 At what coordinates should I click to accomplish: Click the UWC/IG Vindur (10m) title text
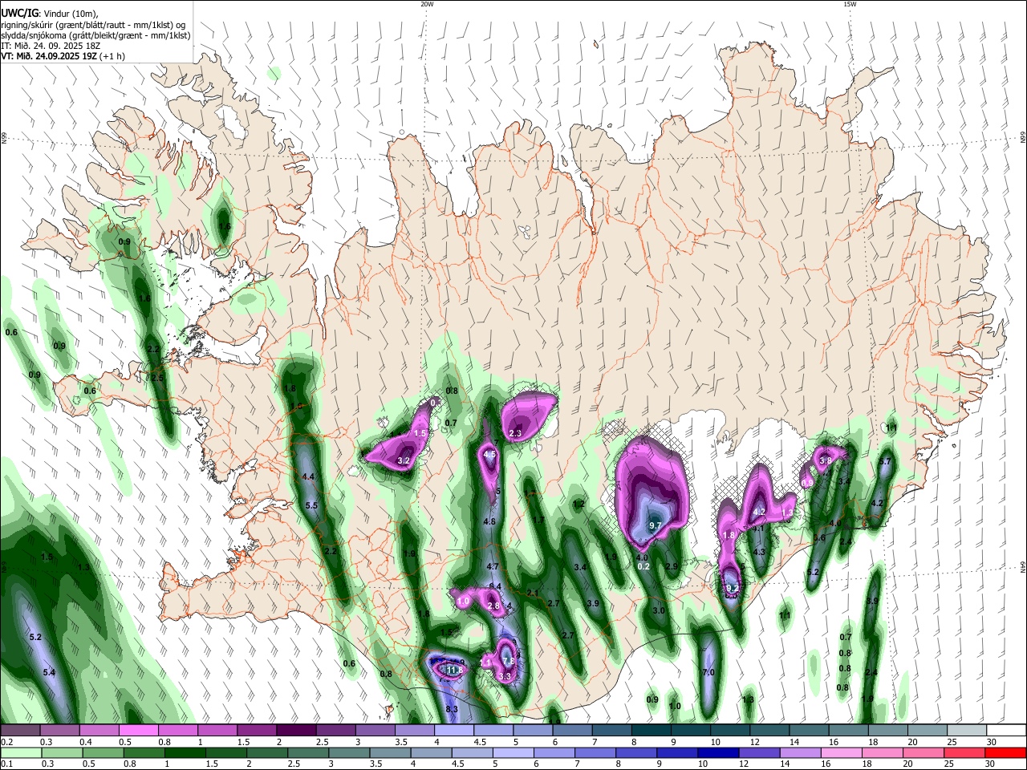pyautogui.click(x=49, y=13)
